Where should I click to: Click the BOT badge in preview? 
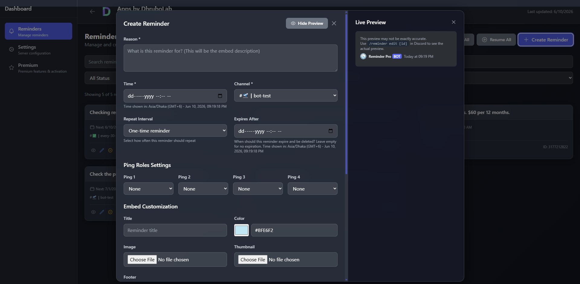tap(397, 57)
